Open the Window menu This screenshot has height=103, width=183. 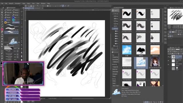point(43,3)
